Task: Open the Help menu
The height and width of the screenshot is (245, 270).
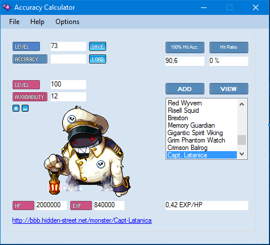Action: tap(37, 22)
